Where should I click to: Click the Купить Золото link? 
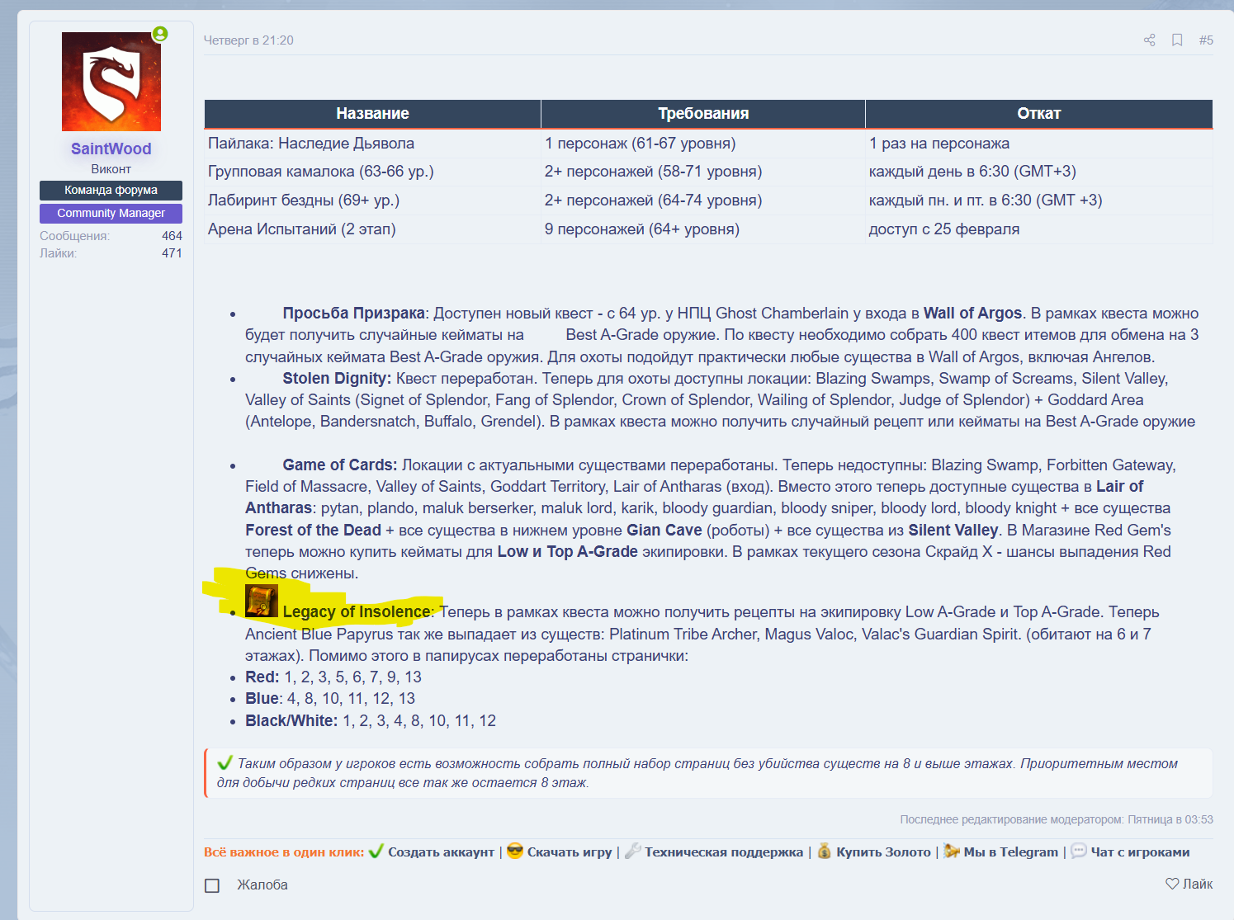click(882, 852)
